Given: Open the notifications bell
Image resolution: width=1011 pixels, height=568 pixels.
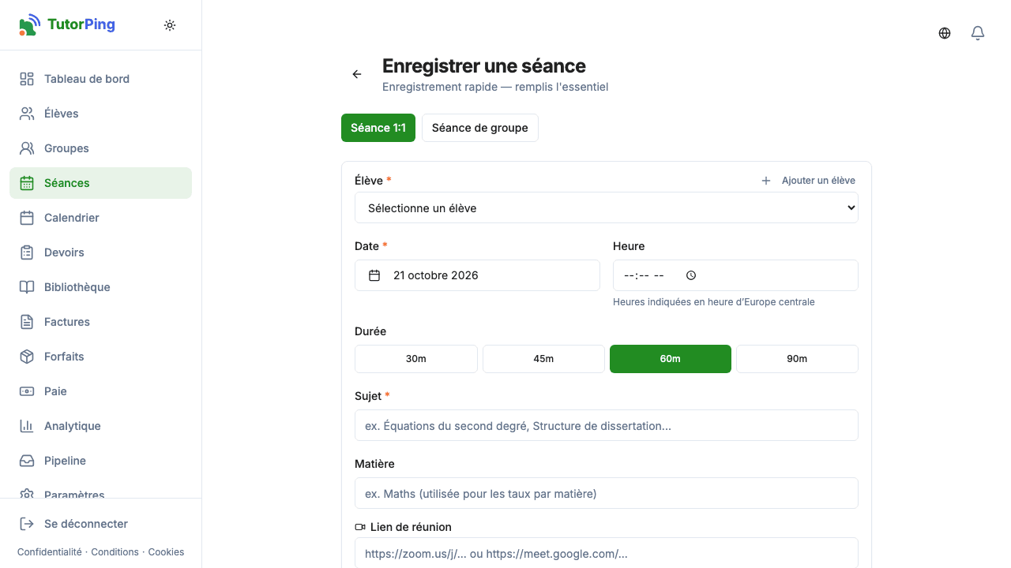Looking at the screenshot, I should coord(978,33).
